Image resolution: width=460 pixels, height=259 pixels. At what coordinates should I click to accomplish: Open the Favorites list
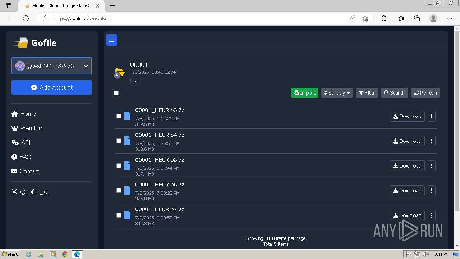coord(401,18)
